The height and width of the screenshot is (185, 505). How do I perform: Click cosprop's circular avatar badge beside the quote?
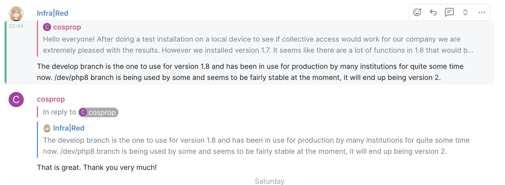(x=47, y=27)
